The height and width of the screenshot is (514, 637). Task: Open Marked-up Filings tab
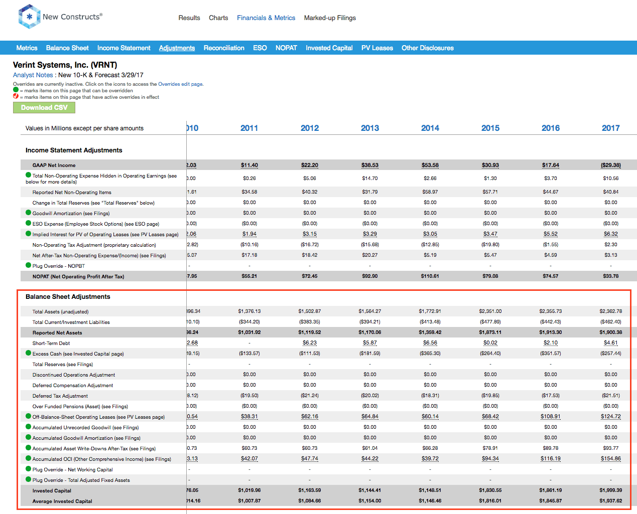(330, 18)
